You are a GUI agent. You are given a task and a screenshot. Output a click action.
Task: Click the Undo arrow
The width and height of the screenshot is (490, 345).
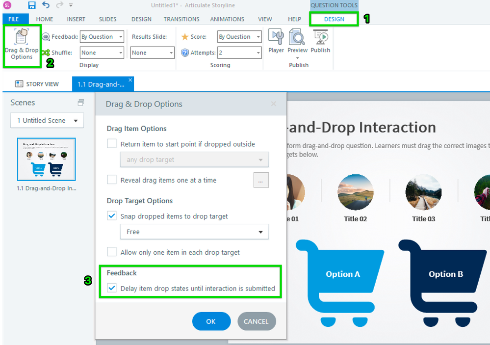tap(46, 5)
